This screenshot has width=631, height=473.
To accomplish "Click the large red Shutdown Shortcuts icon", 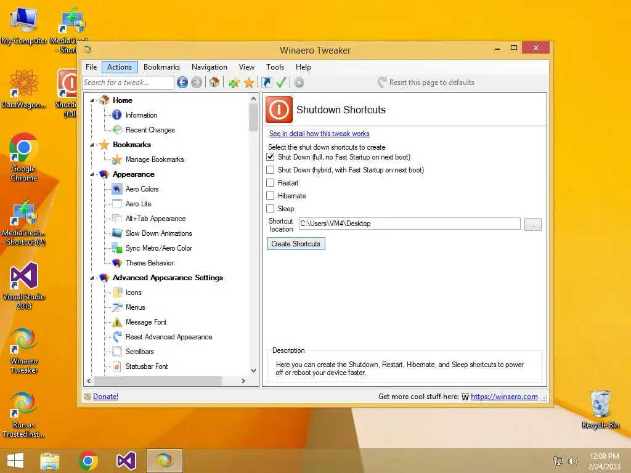I will coord(279,110).
